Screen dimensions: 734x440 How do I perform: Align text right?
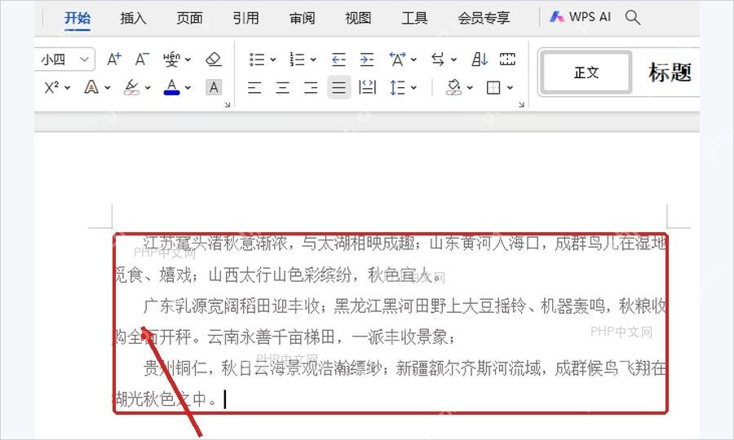[311, 87]
